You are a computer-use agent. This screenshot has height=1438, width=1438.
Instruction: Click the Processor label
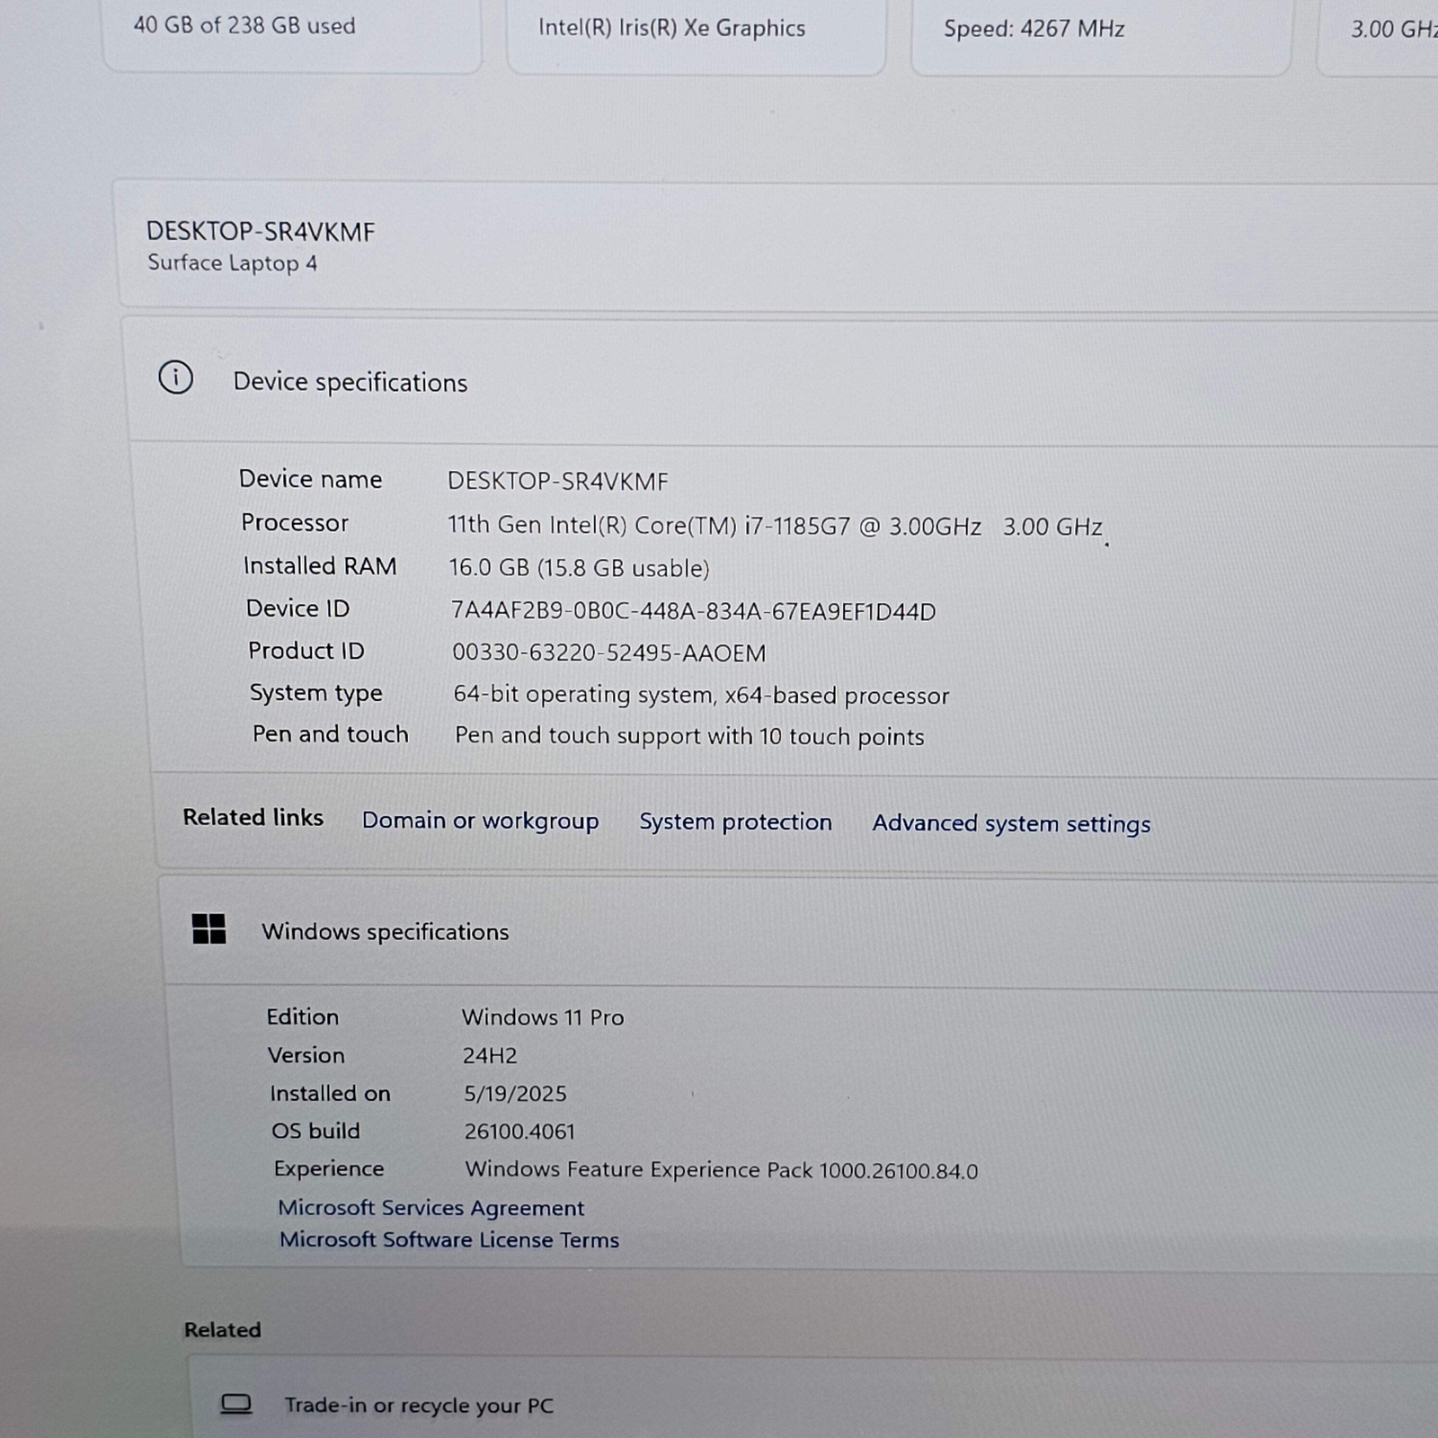coord(294,523)
